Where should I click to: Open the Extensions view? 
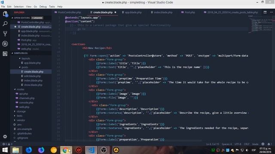5,53
